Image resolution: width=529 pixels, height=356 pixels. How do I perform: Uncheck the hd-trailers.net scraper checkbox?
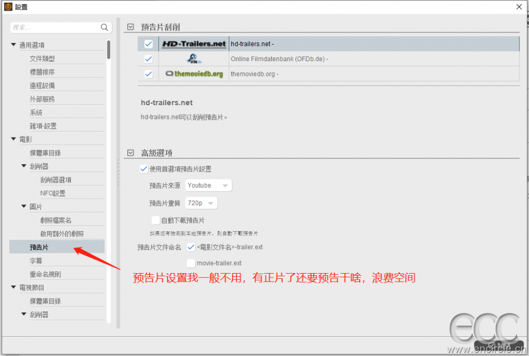point(149,44)
